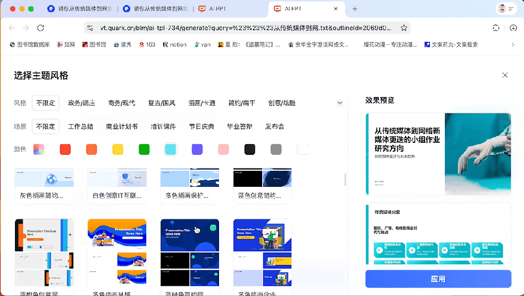
Task: Click the back navigation arrow
Action: tap(12, 28)
